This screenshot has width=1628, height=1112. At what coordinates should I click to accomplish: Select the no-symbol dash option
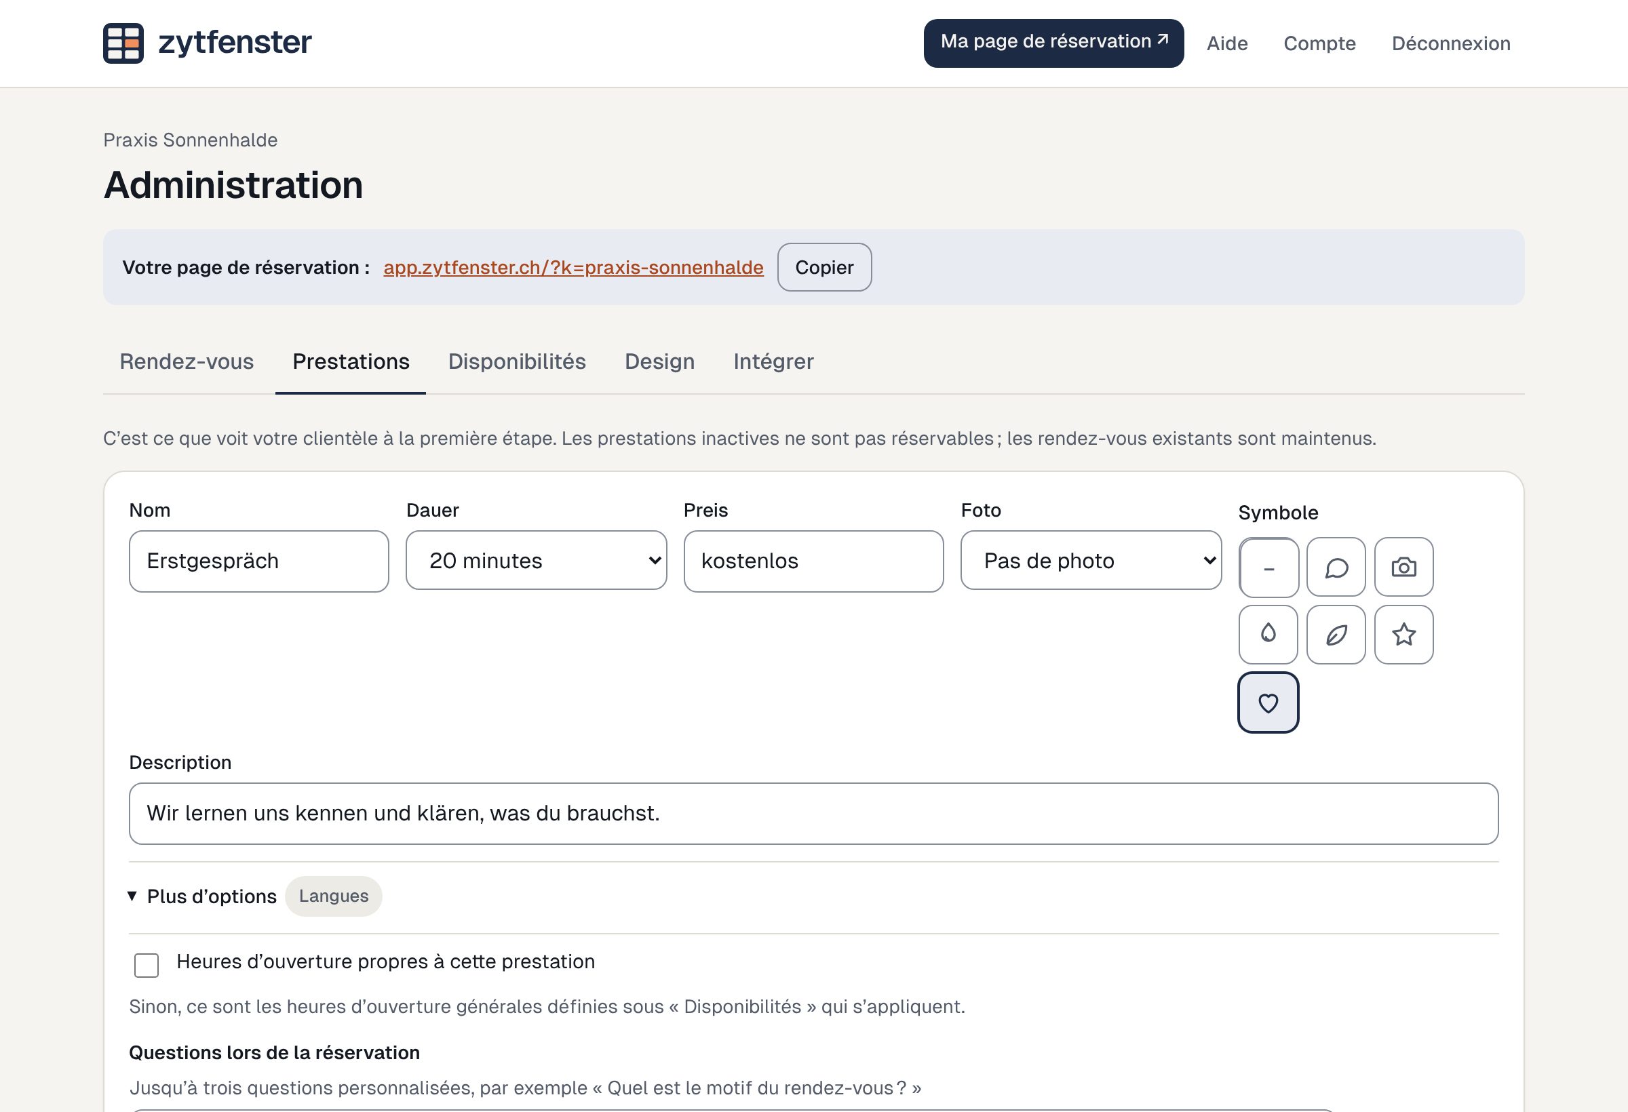point(1268,568)
